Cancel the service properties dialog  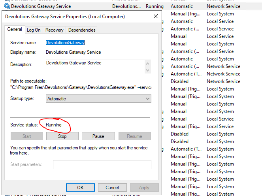pos(112,187)
